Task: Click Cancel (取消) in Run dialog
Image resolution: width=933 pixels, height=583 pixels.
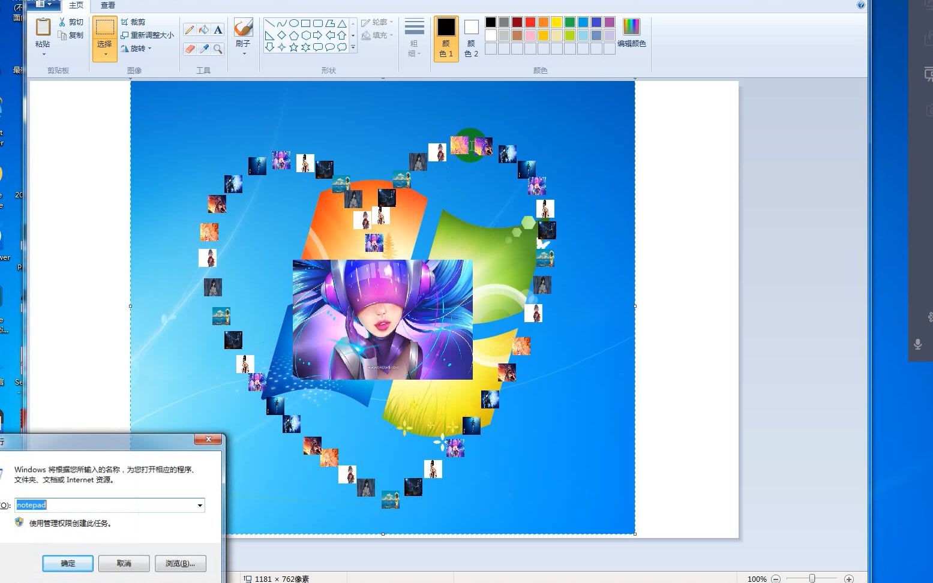Action: pos(124,563)
